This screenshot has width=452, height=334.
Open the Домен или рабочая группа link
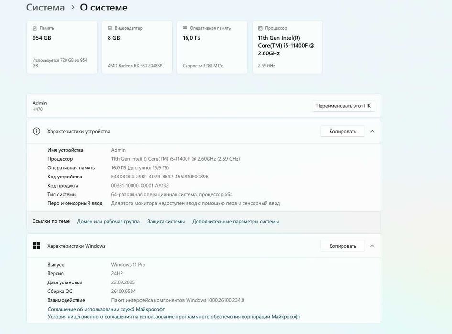pyautogui.click(x=109, y=221)
